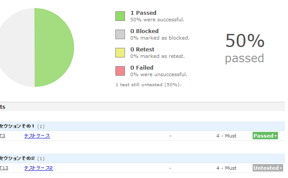The height and width of the screenshot is (178, 288).
Task: Open the テストケース test link
Action: tap(37, 136)
